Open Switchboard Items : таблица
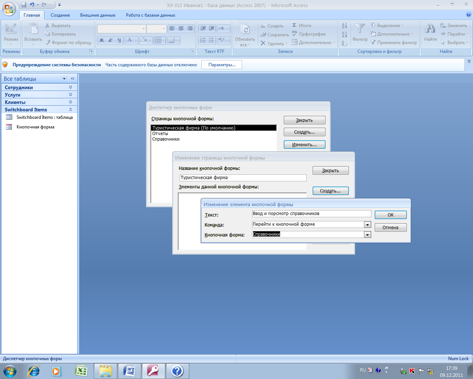 [40, 117]
